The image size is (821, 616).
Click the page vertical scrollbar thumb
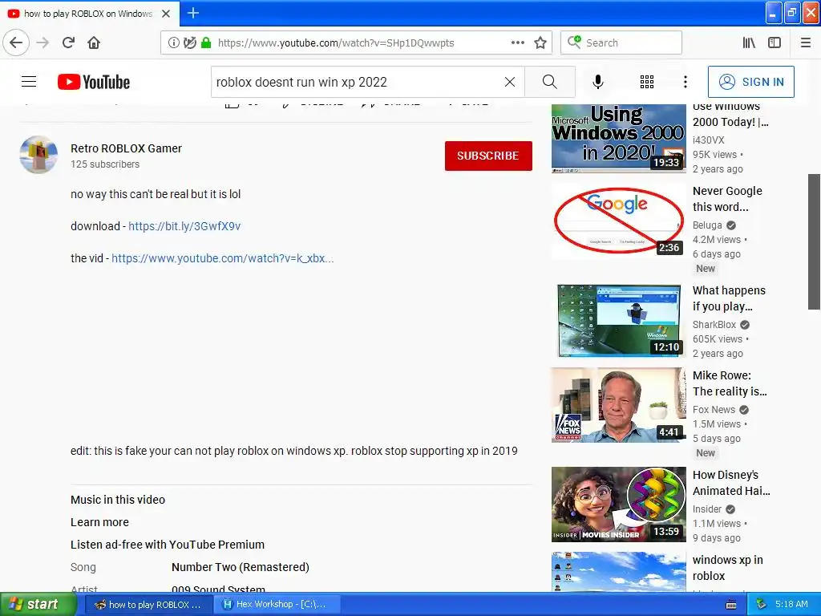[x=815, y=241]
